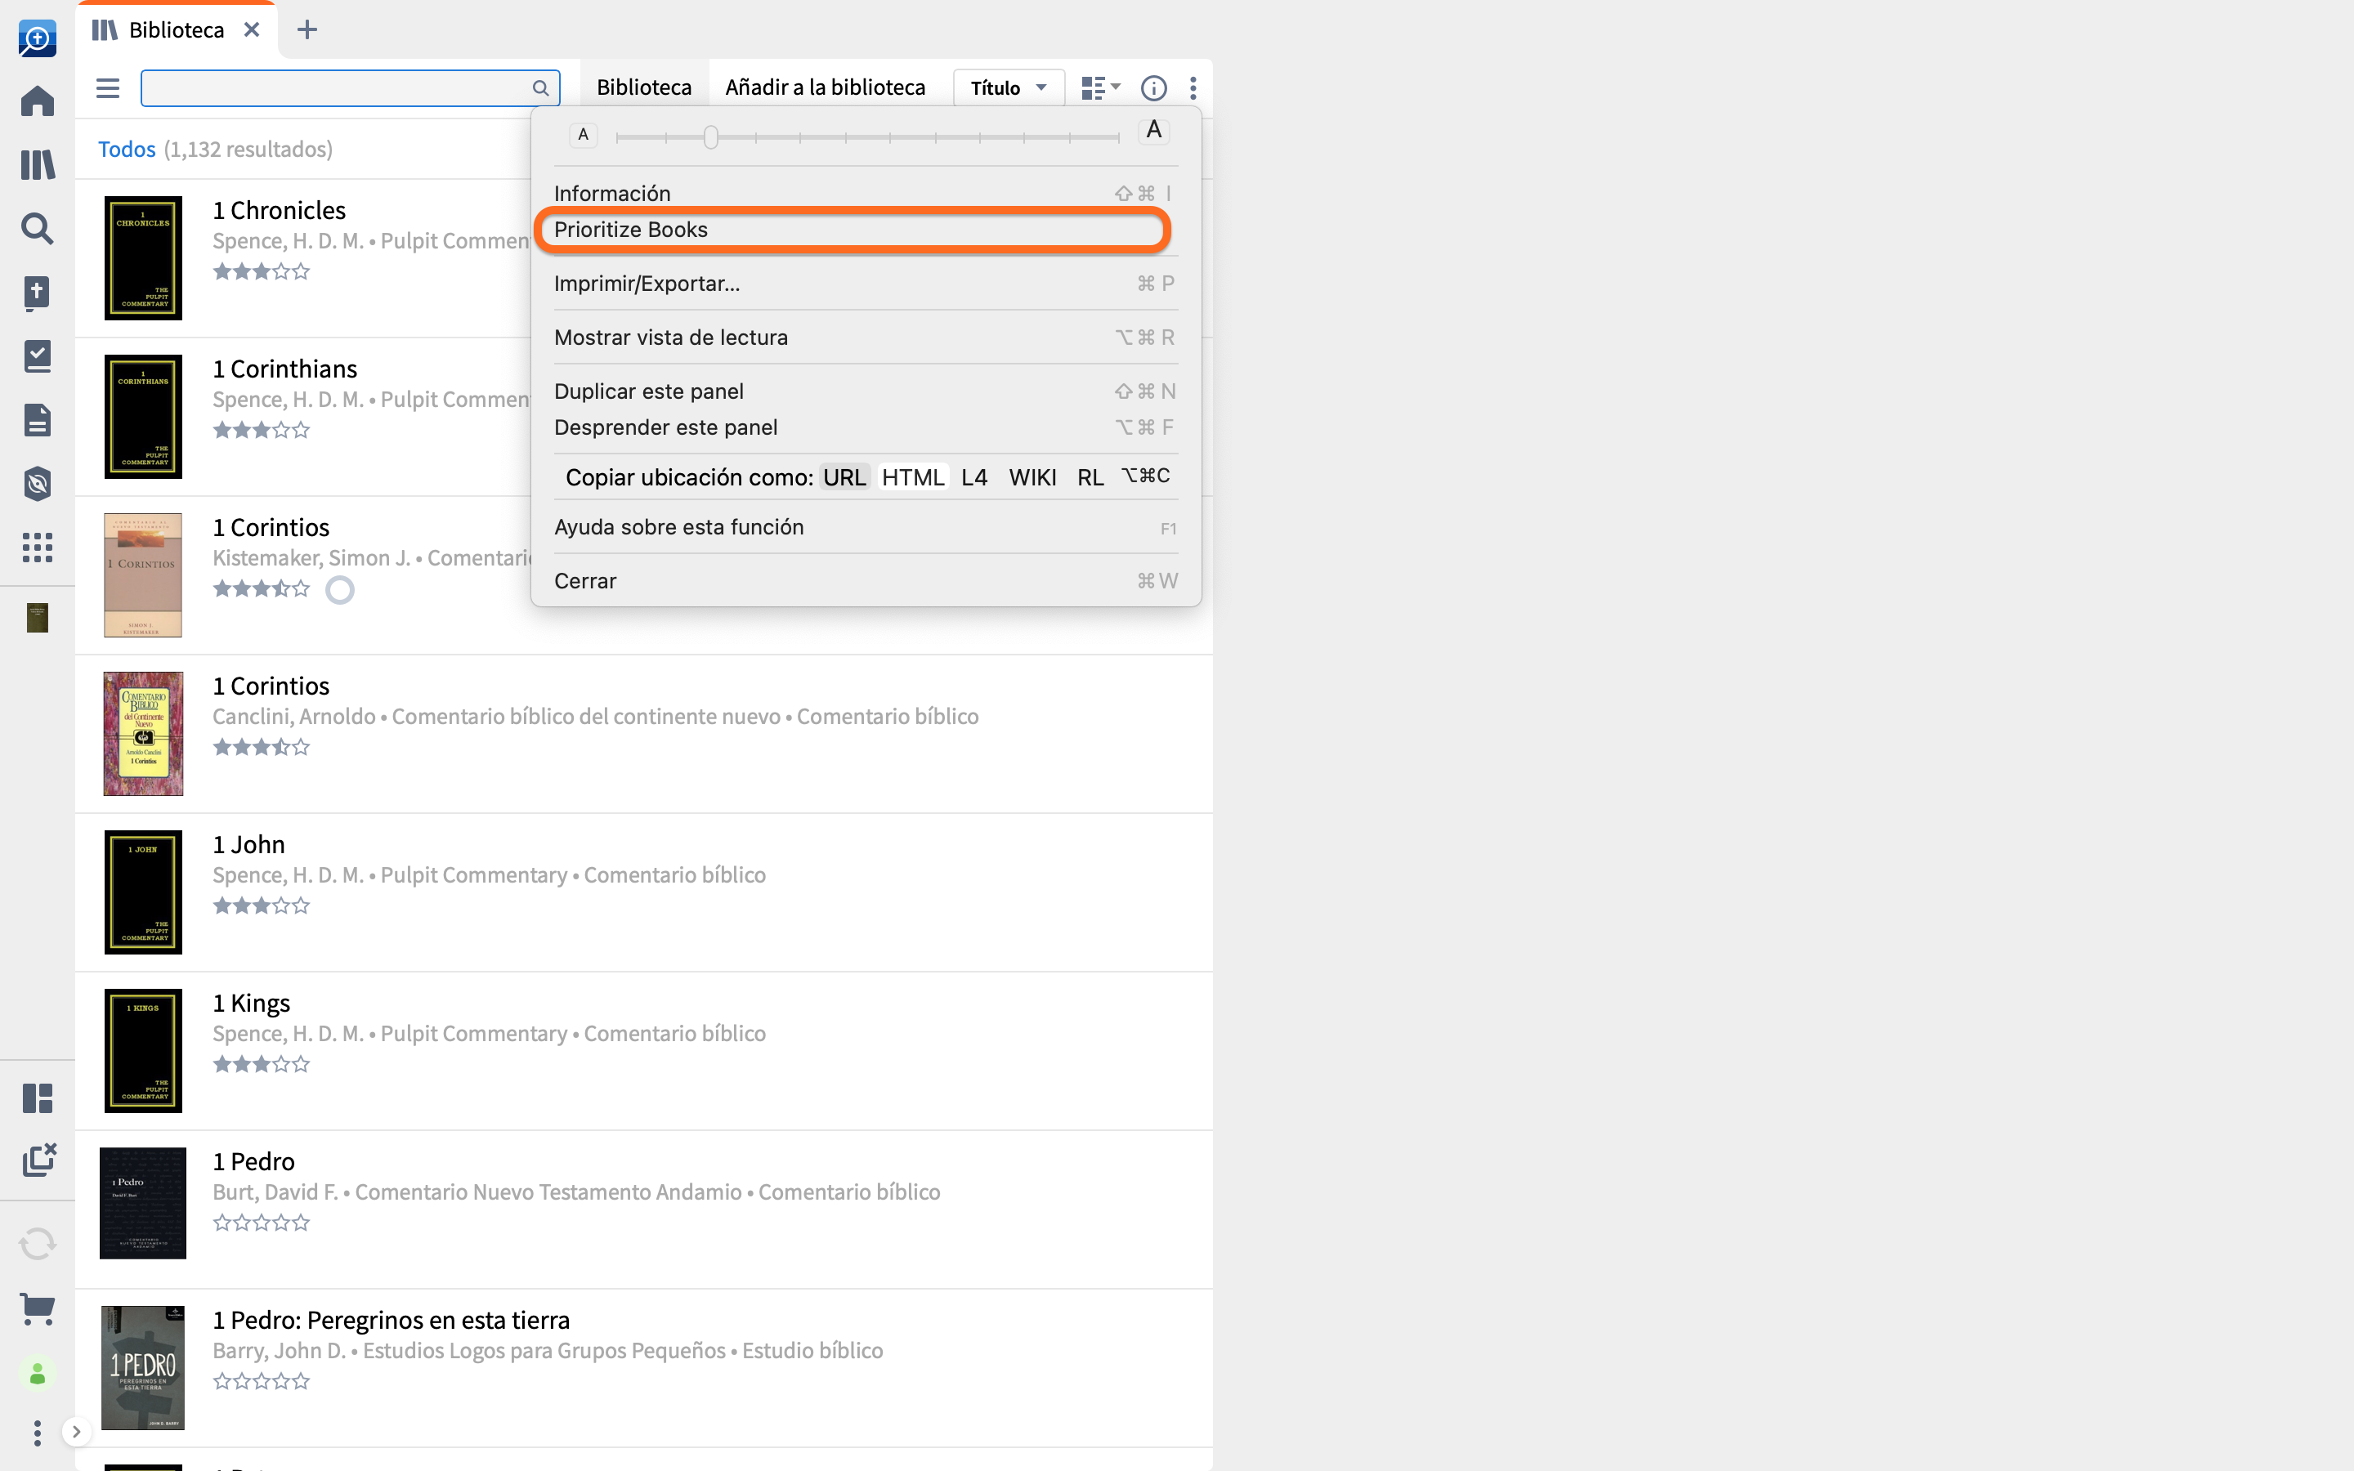Open the small book shortcut in sidebar

[37, 618]
